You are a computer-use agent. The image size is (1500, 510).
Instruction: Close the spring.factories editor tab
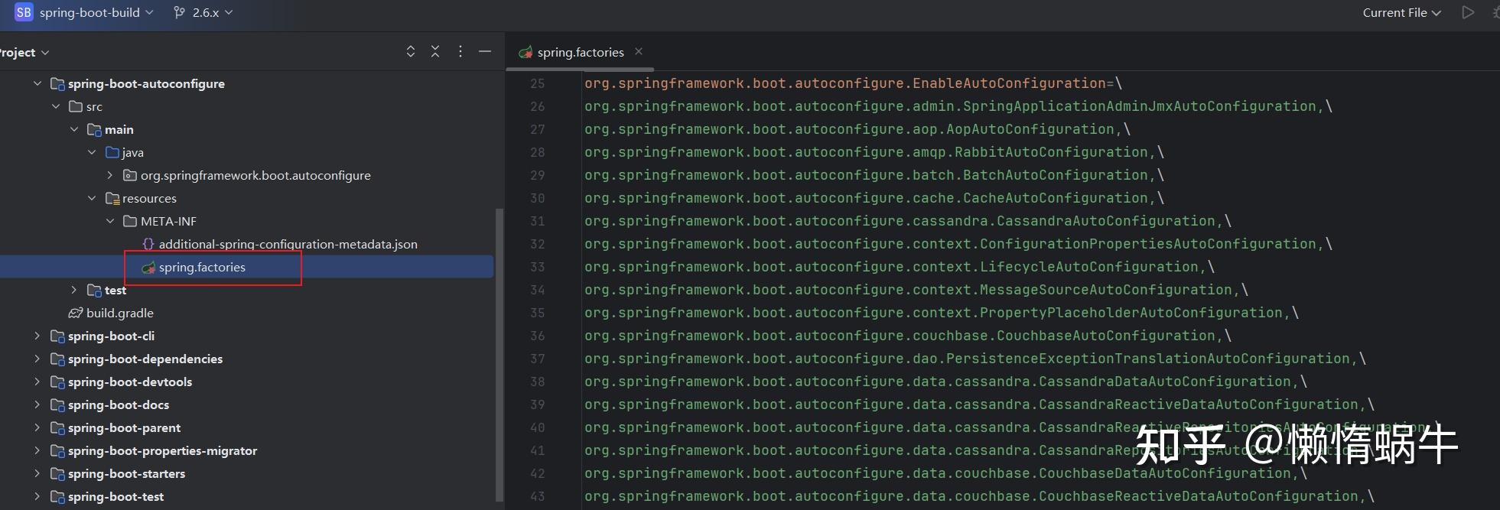(x=639, y=51)
